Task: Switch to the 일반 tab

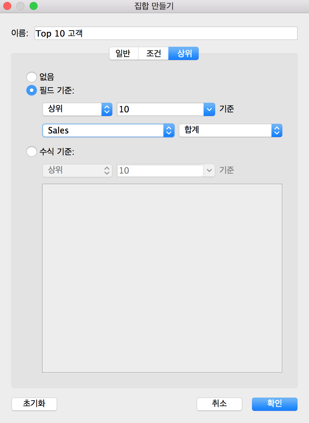Action: 124,53
